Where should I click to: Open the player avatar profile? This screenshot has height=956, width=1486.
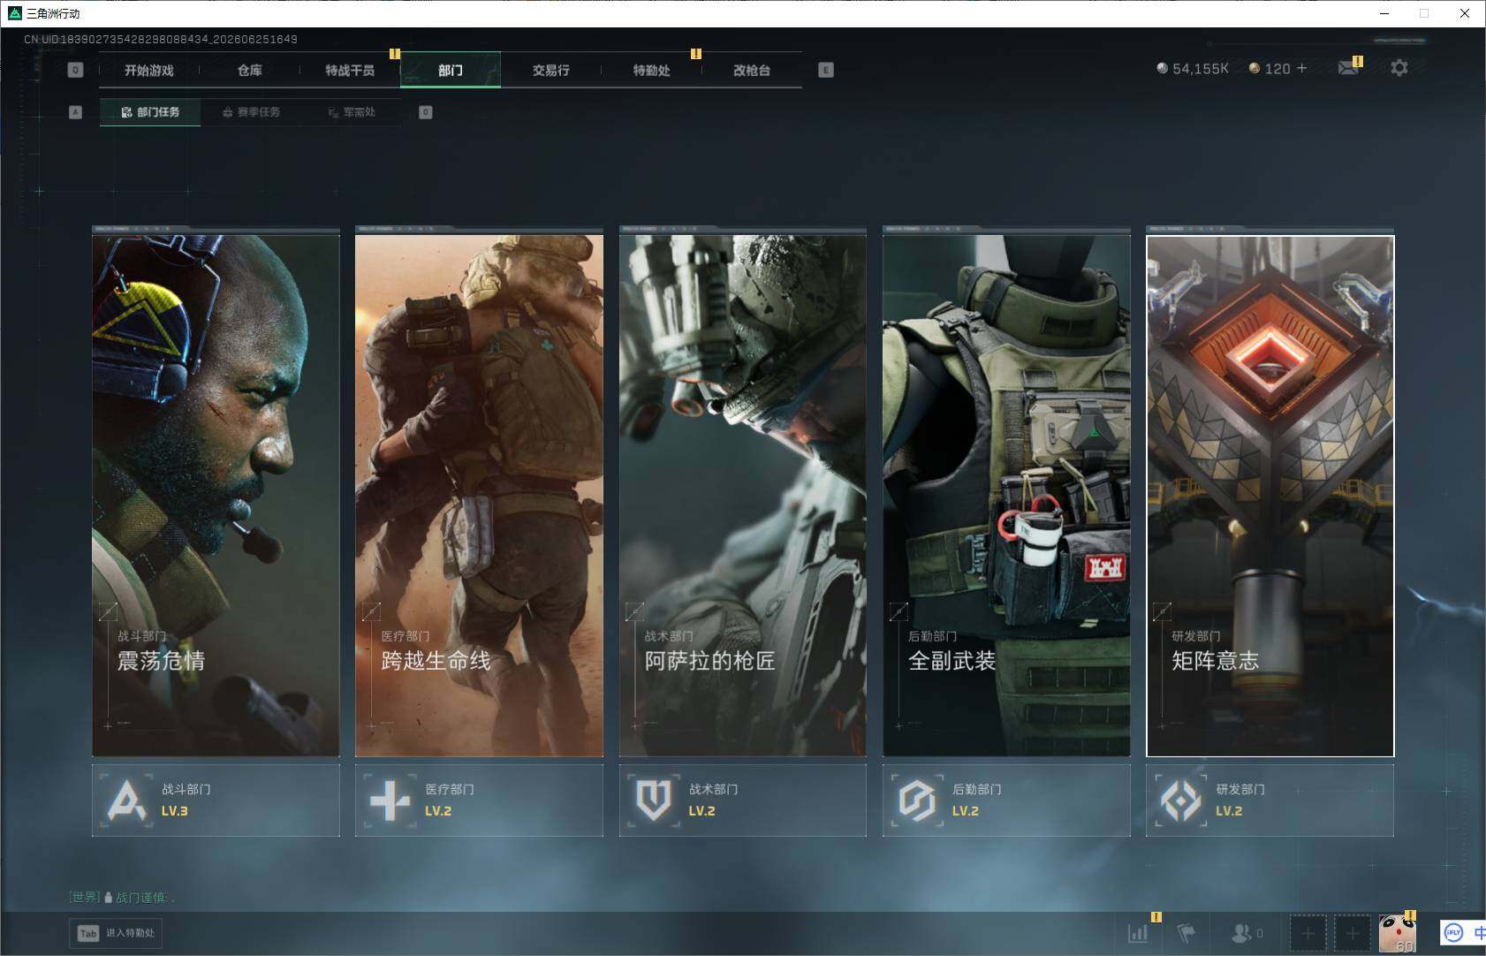pyautogui.click(x=1398, y=933)
